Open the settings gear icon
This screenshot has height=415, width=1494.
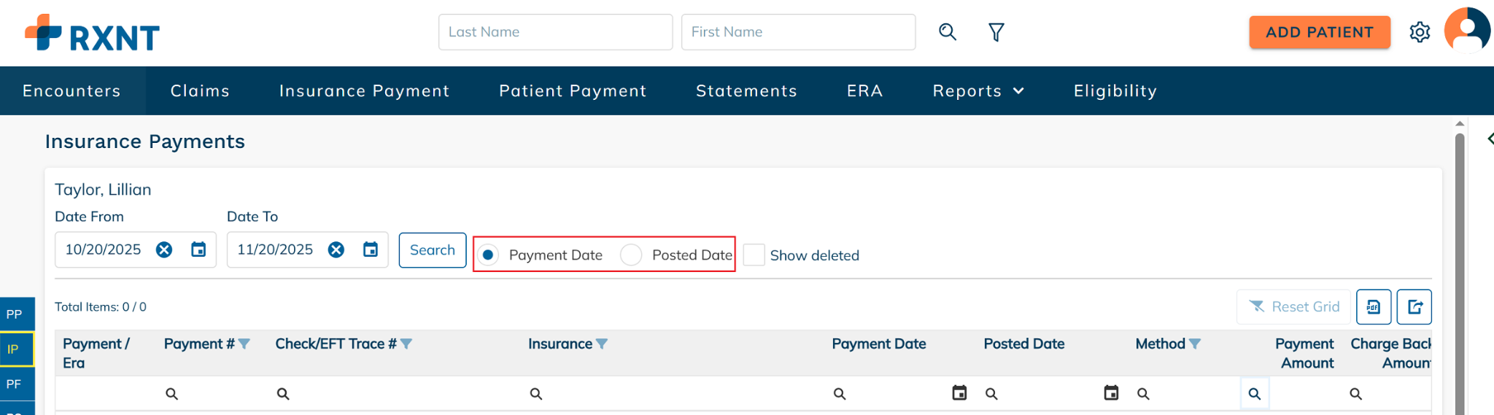pyautogui.click(x=1420, y=32)
